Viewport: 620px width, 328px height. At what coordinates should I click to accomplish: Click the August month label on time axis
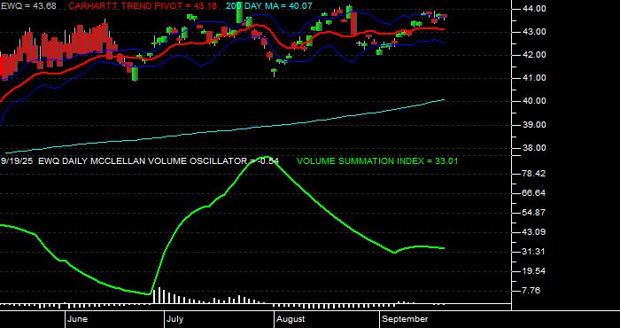click(x=291, y=319)
